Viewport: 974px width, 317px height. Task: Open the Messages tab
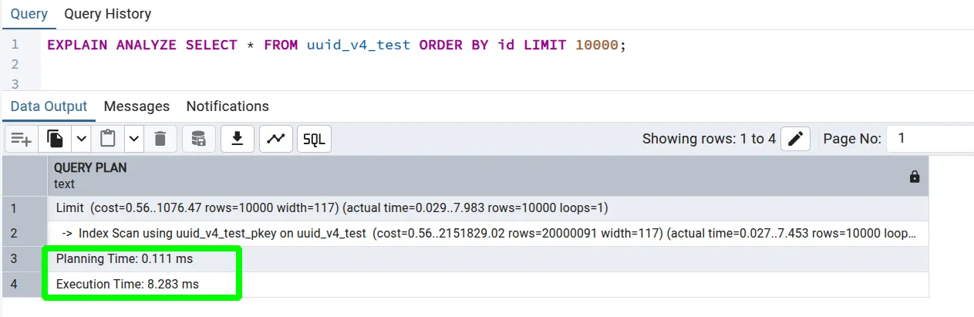coord(136,106)
